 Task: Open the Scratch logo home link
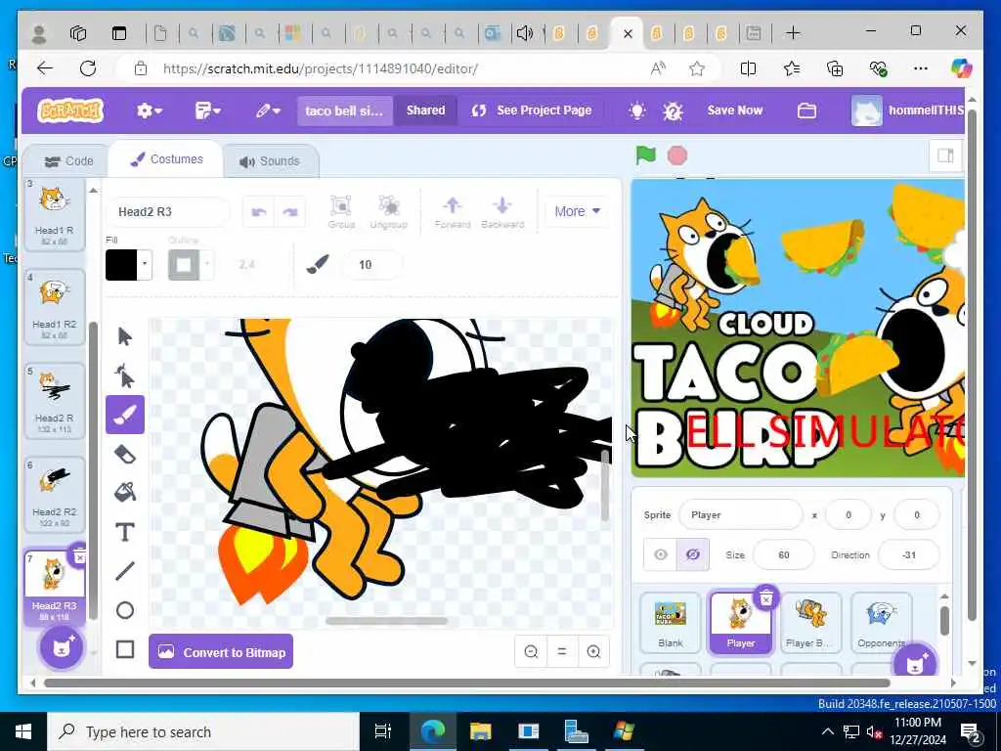point(70,110)
